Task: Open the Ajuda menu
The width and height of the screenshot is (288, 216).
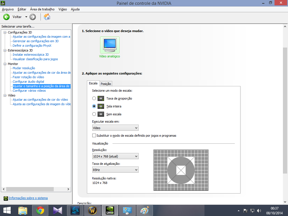Action: 75,9
